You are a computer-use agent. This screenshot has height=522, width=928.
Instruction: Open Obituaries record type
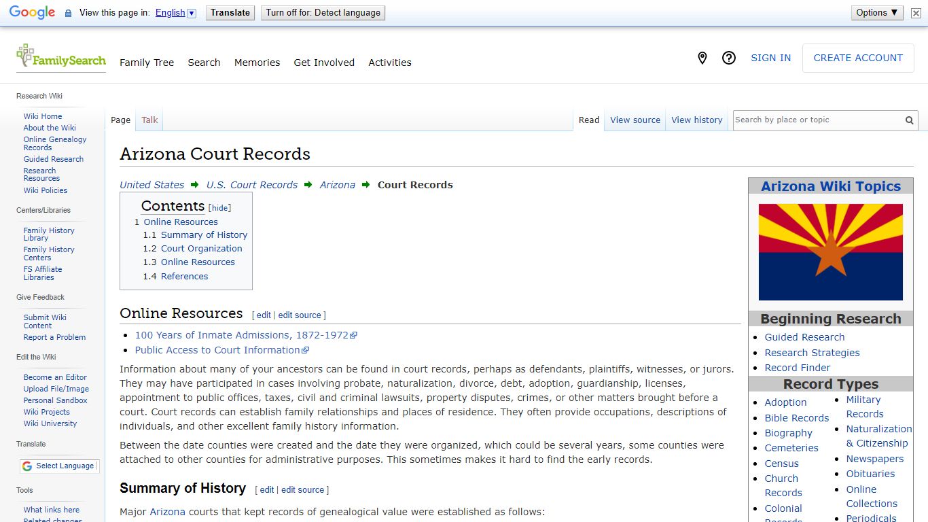click(870, 474)
